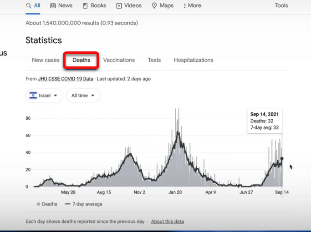The image size is (311, 232).
Task: Click the Nov 2 axis label
Action: point(139,192)
